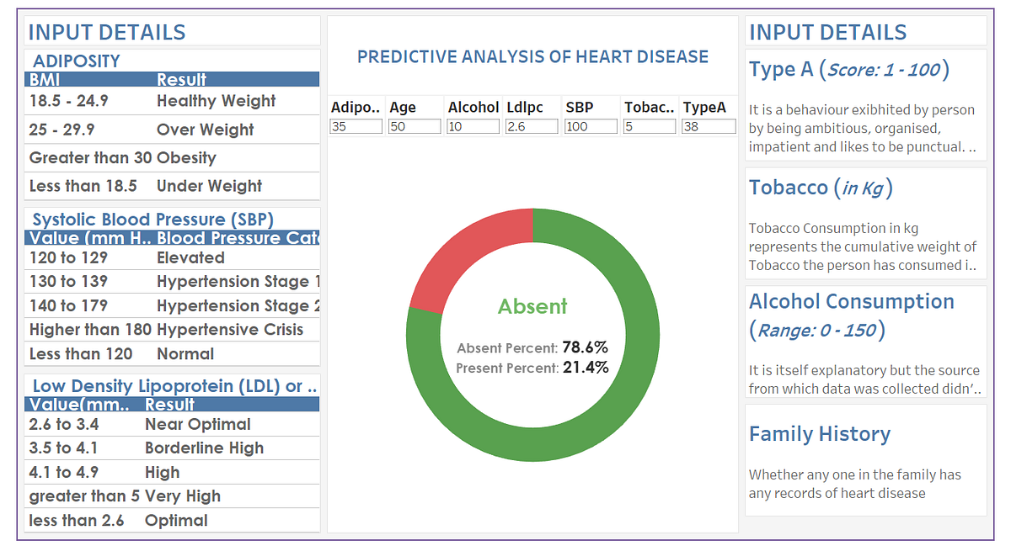The height and width of the screenshot is (551, 1011).
Task: Select the Alcohol value input field
Action: click(473, 126)
